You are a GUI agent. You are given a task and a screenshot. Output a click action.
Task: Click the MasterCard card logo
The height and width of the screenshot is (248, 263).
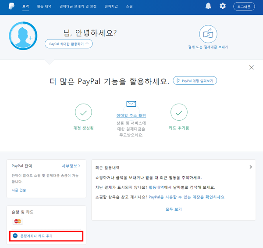pyautogui.click(x=18, y=221)
